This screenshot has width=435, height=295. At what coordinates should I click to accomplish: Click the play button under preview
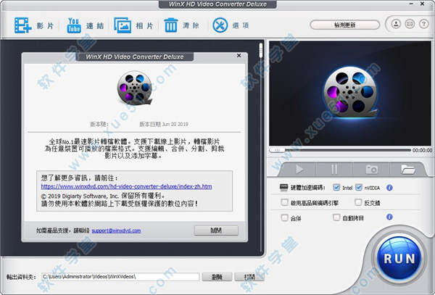299,169
